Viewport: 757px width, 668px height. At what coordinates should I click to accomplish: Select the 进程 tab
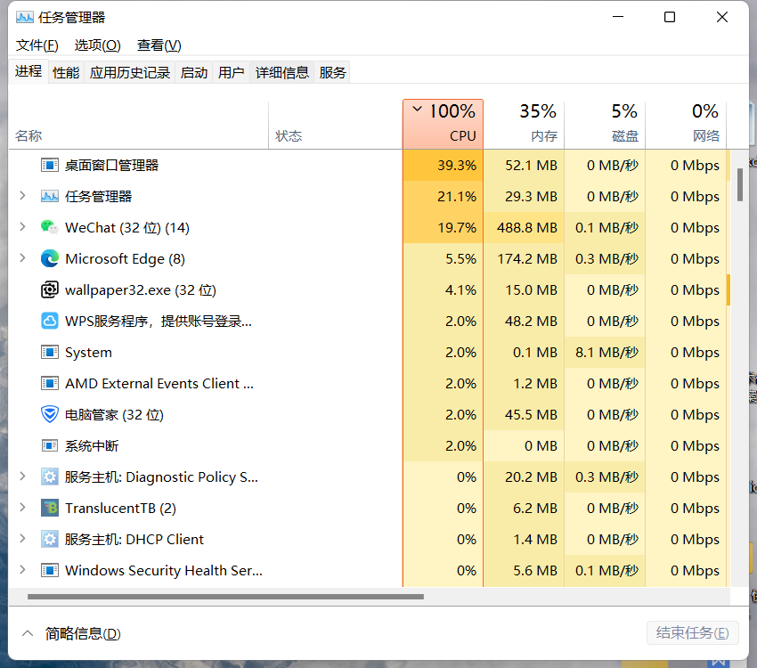coord(28,71)
